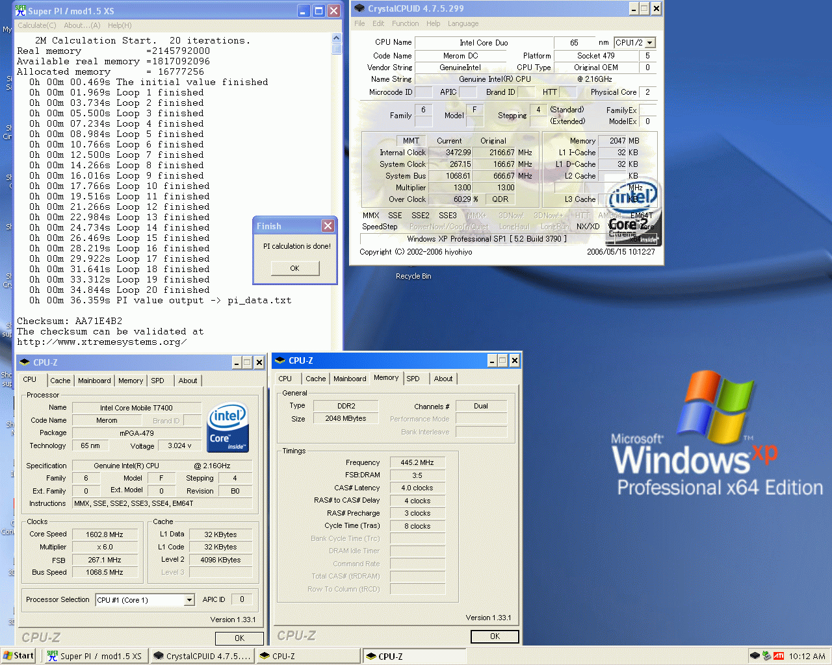The height and width of the screenshot is (665, 832).
Task: Open the Function menu in CrystalCPUID
Action: (x=405, y=23)
